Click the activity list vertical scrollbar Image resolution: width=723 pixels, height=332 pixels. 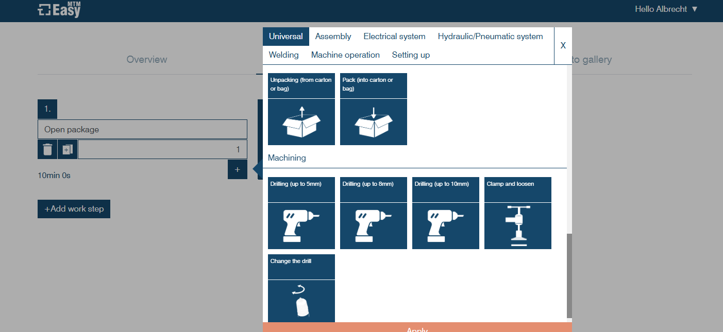coord(569,275)
